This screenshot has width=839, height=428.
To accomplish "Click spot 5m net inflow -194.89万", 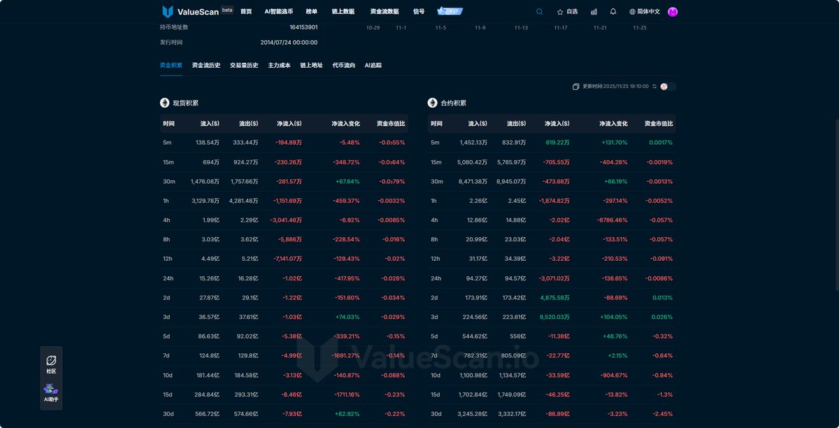I will [289, 143].
